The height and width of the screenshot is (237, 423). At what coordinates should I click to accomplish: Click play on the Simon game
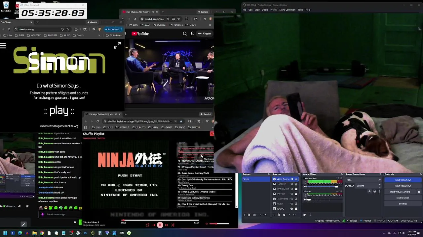click(x=59, y=111)
